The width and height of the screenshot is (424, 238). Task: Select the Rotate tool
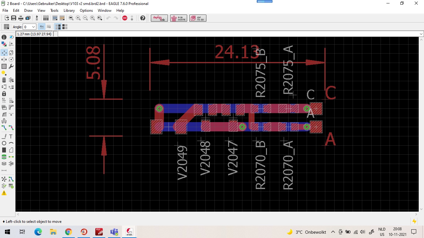[x=11, y=59]
